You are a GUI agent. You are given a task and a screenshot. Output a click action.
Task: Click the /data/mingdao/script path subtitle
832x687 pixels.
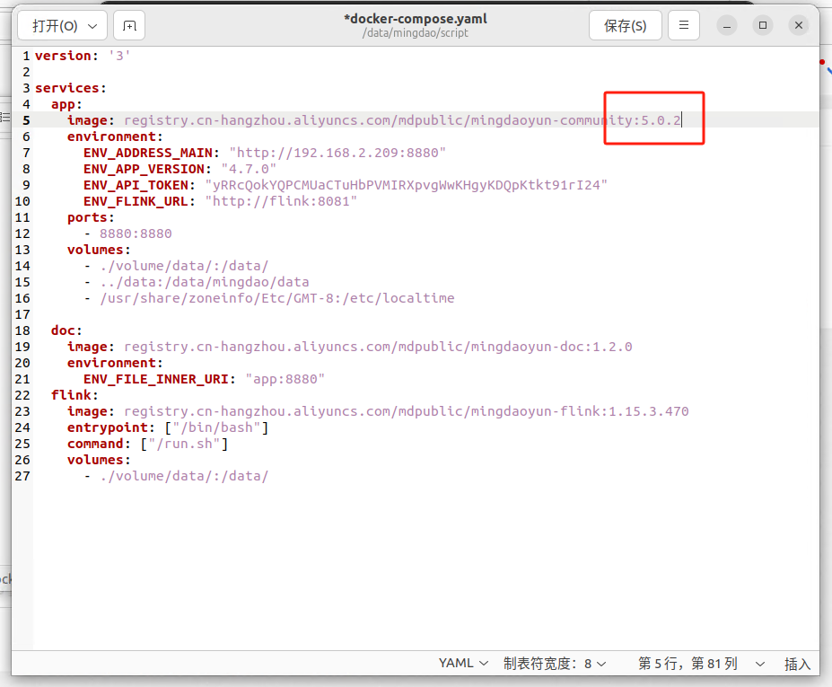416,33
